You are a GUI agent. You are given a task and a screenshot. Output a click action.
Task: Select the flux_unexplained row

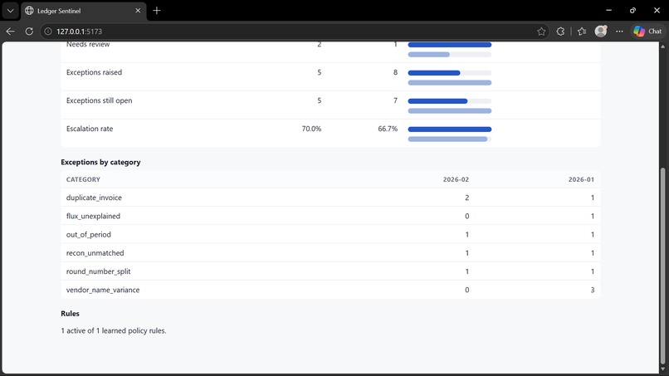point(330,216)
